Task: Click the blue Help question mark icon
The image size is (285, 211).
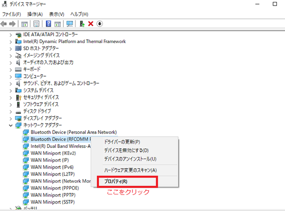Action: (x=48, y=24)
